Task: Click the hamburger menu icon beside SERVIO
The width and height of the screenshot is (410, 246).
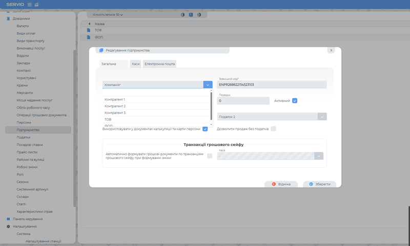Action: pos(29,5)
